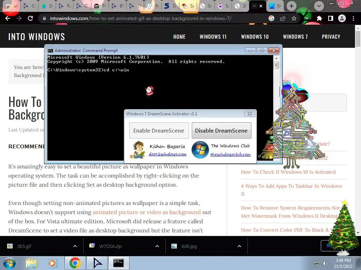The height and width of the screenshot is (270, 361).
Task: Open the thewindowsclub.com link
Action: tap(231, 155)
